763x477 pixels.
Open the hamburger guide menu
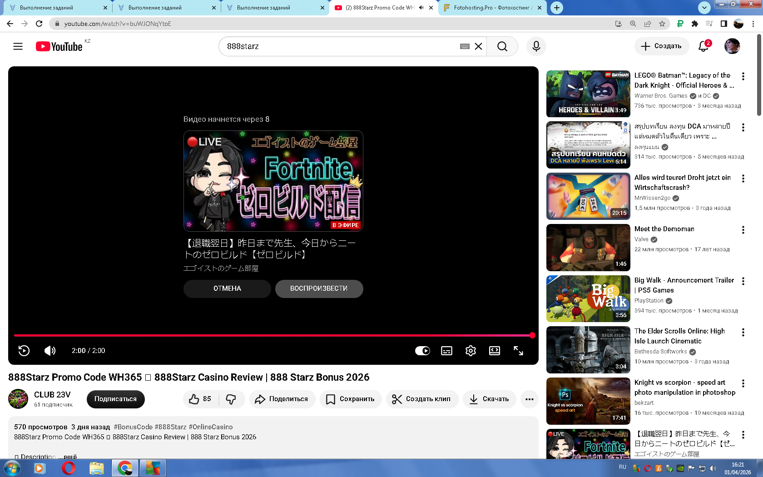18,46
